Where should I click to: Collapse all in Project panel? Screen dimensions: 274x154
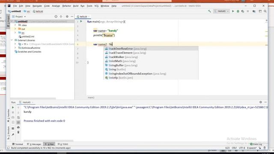(x=61, y=16)
